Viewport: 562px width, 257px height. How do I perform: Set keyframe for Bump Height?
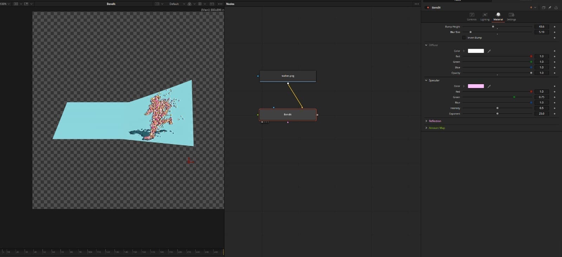click(x=555, y=27)
